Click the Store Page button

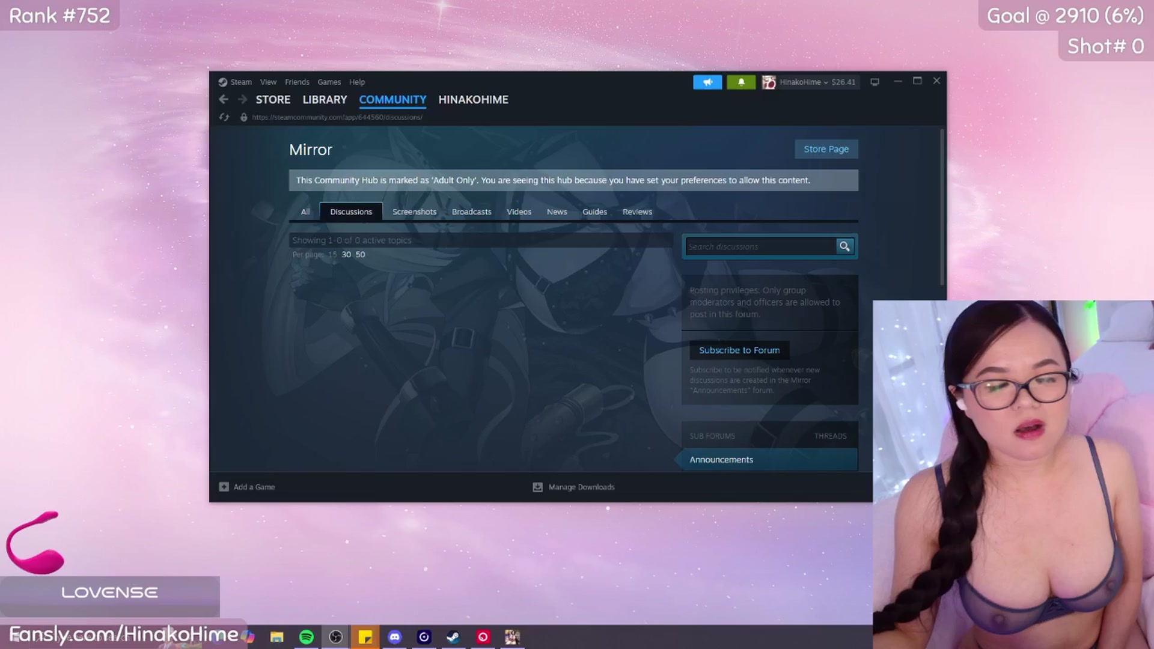(x=826, y=149)
